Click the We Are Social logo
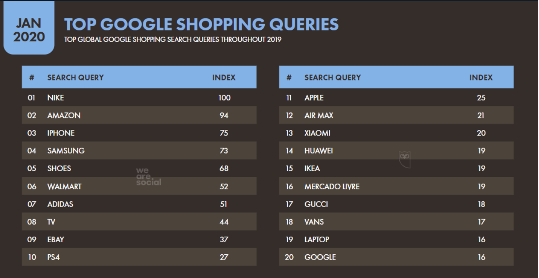This screenshot has height=278, width=539. click(x=148, y=176)
